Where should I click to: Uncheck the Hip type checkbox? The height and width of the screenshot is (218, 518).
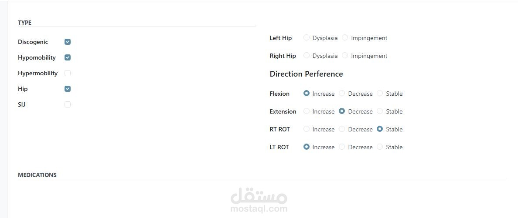pos(68,89)
